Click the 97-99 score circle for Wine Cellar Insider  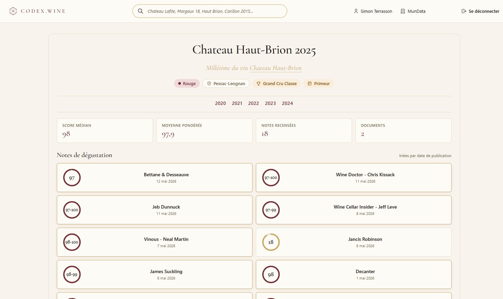click(271, 210)
